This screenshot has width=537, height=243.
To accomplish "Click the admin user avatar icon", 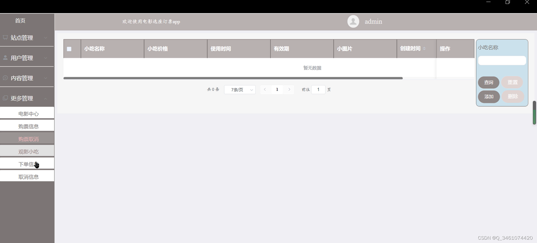I will (353, 22).
